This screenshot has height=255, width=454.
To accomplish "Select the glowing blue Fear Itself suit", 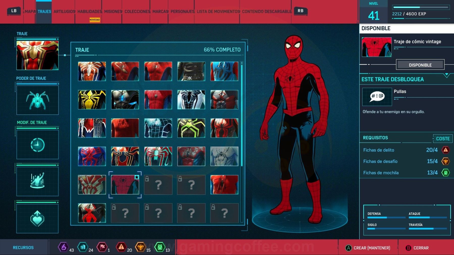I will [158, 128].
